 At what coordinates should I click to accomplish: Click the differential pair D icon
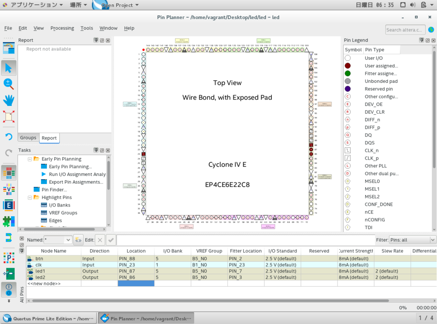click(x=9, y=238)
